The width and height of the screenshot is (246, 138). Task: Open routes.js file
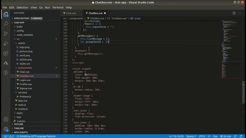click(35, 109)
